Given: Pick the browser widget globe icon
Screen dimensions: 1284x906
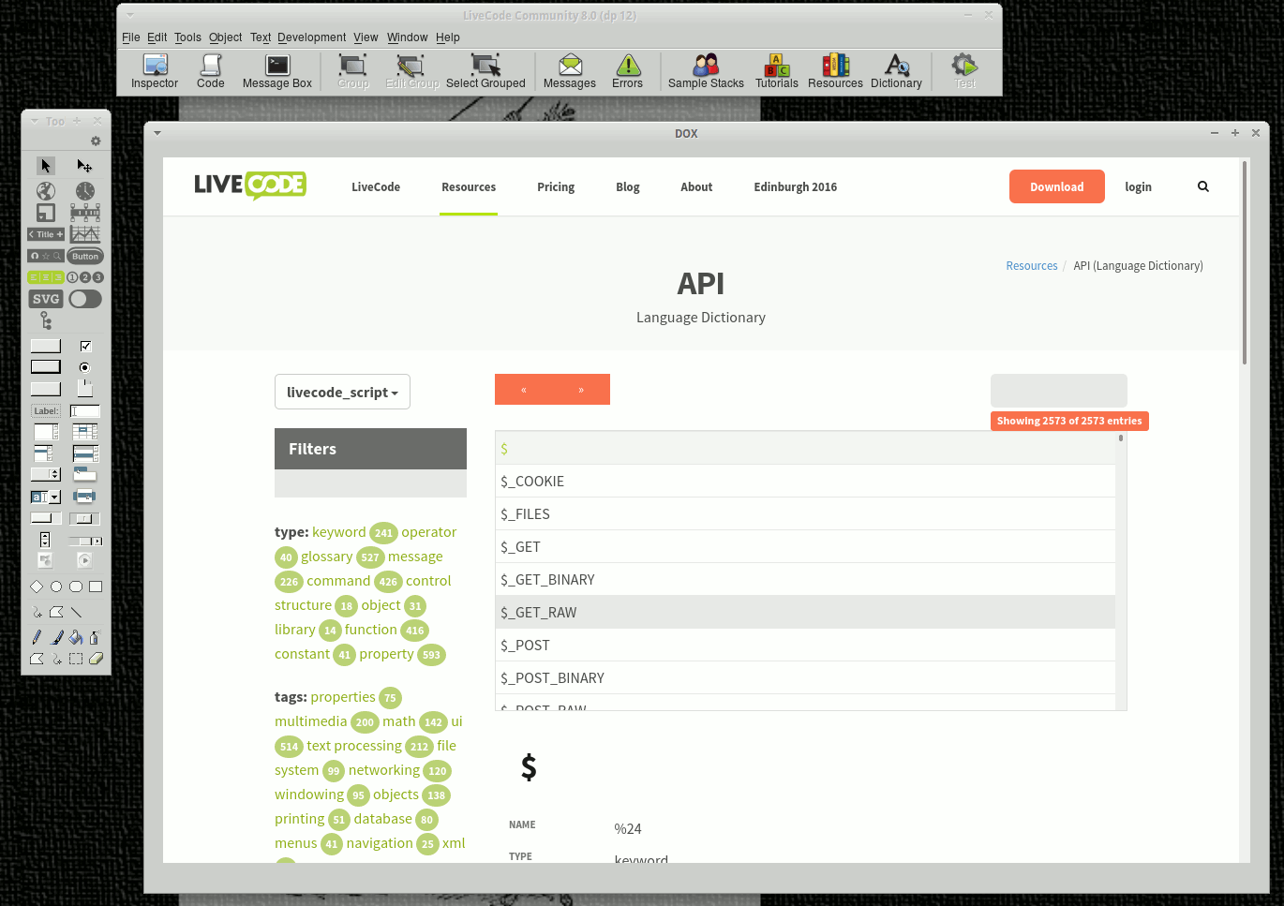Looking at the screenshot, I should (46, 191).
